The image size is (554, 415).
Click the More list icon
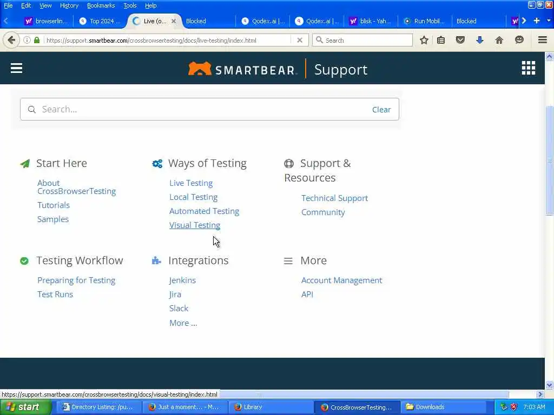point(288,261)
